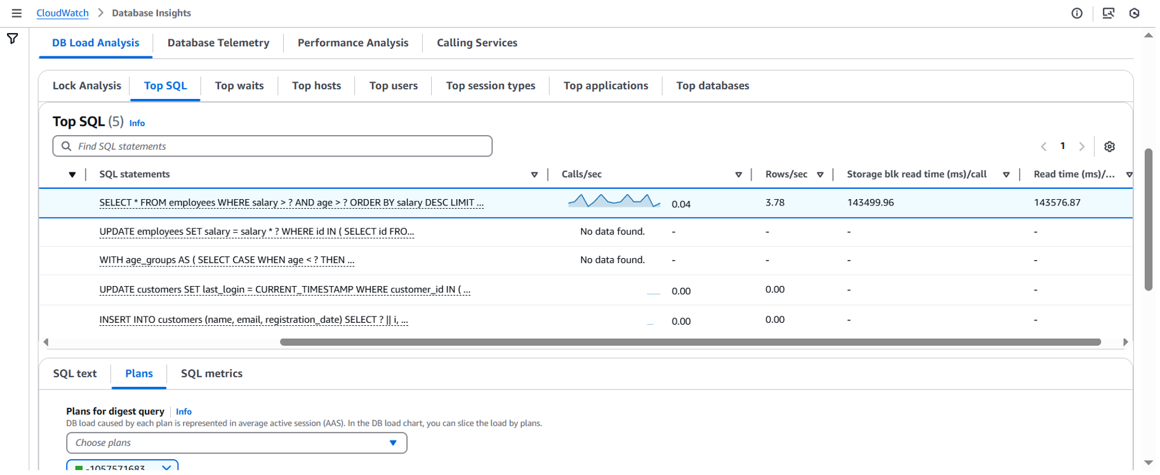Click the clock icon in top bar
The image size is (1160, 475).
[1135, 13]
